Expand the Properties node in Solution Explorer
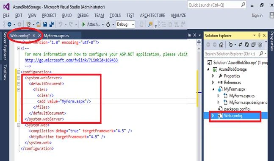 click(213, 76)
